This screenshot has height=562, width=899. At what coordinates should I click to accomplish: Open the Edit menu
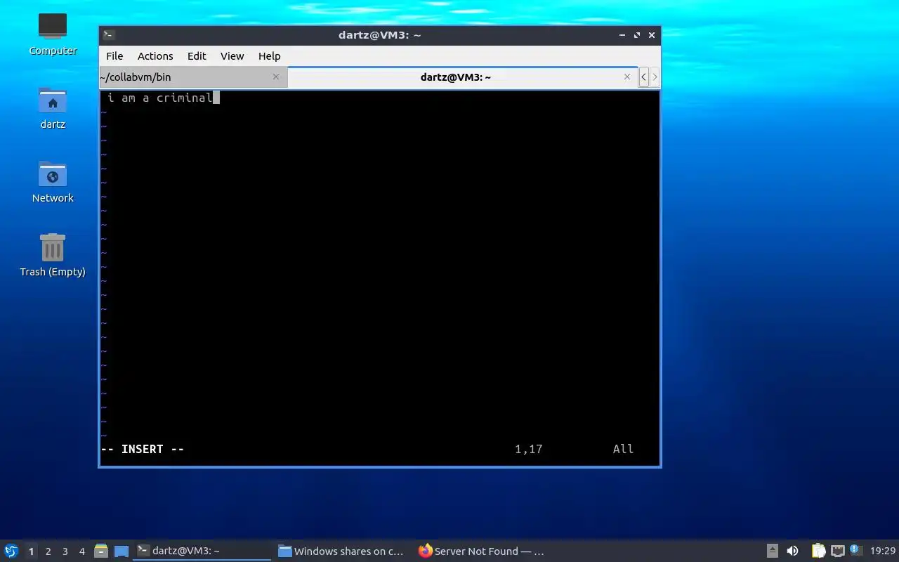coord(197,56)
